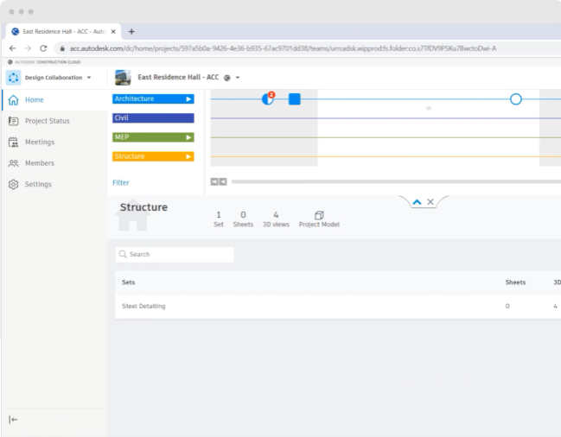
Task: Click the Filter link
Action: [121, 183]
